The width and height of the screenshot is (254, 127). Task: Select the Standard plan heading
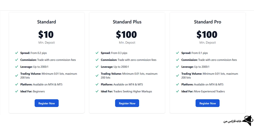[46, 22]
